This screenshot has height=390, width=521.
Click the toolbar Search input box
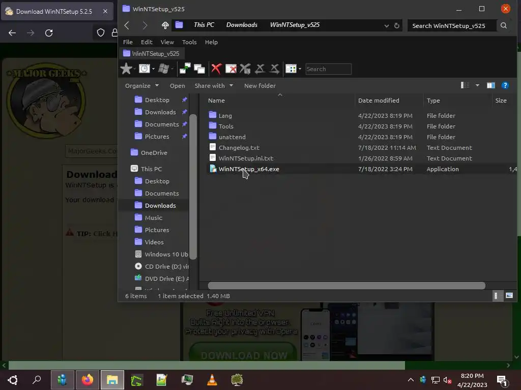click(328, 69)
